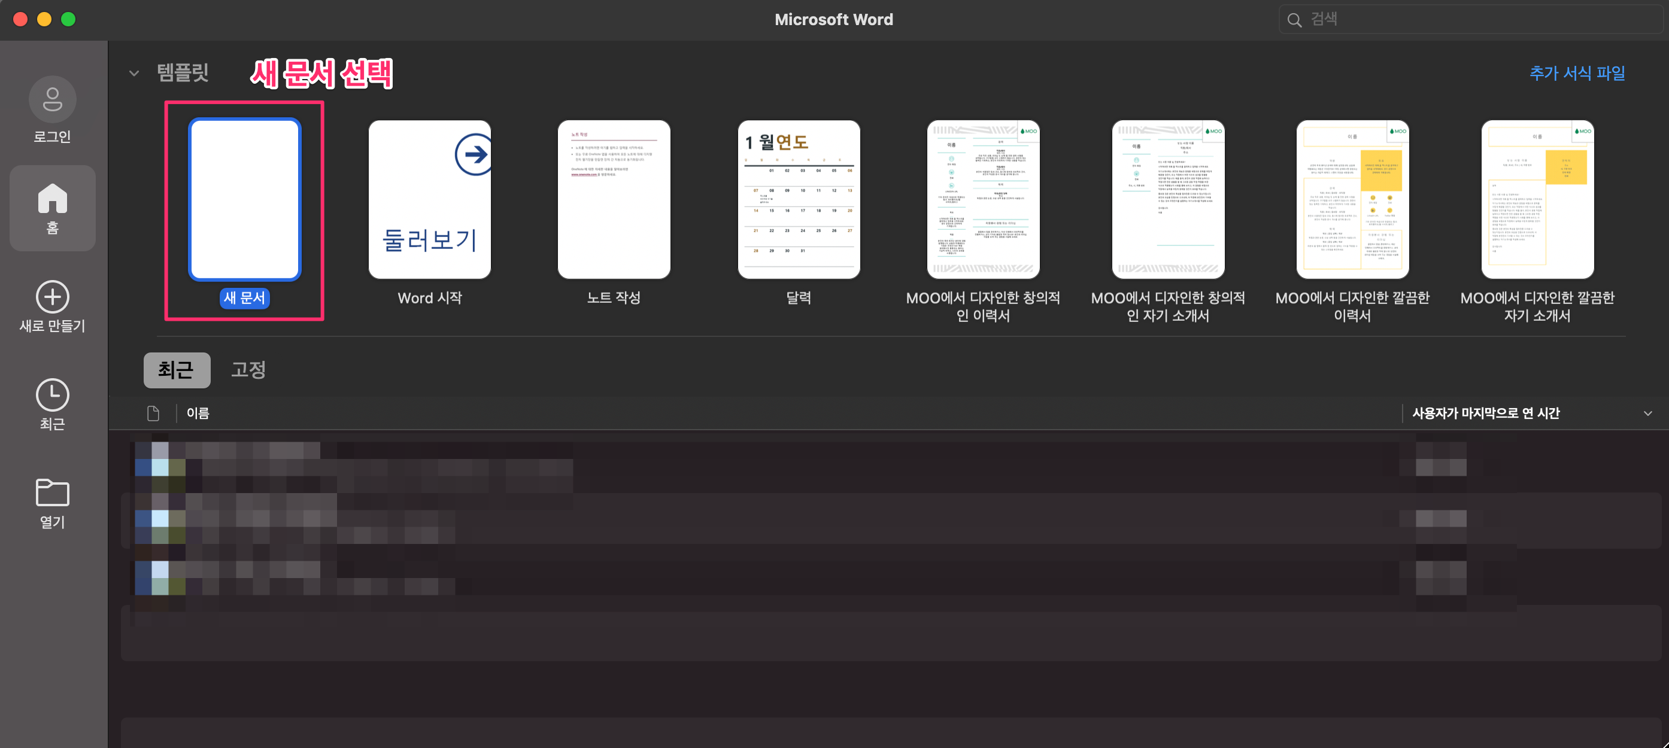Pick MOO에서 디자인한 깔끔한 이력서 template

1352,199
